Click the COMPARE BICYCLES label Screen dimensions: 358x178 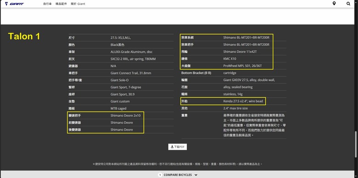coord(178,175)
